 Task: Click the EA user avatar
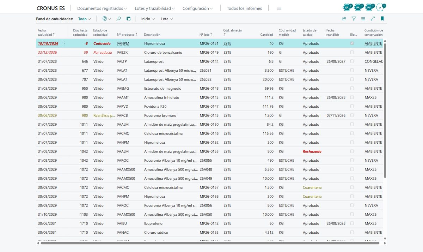click(347, 7)
